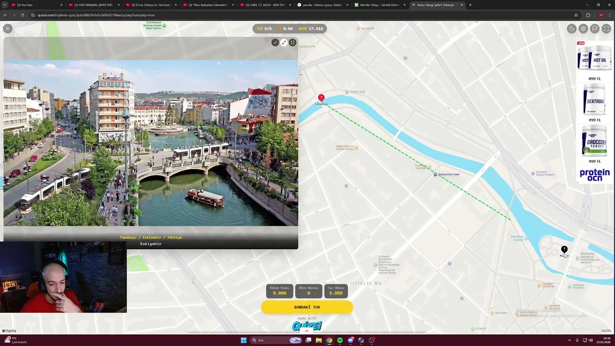This screenshot has width=615, height=346.
Task: Shrink the photo panel with collapse icon
Action: coord(275,43)
